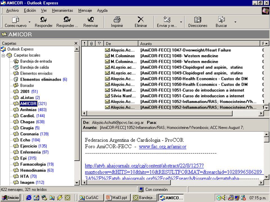Collapse the Carpetas locales tree node
The image size is (270, 202).
[x=3, y=56]
